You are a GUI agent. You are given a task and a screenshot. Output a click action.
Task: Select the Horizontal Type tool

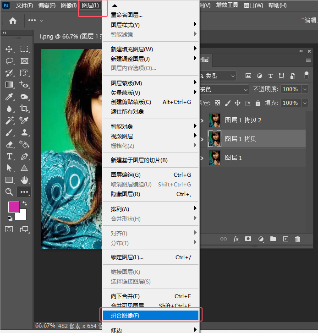(9, 157)
